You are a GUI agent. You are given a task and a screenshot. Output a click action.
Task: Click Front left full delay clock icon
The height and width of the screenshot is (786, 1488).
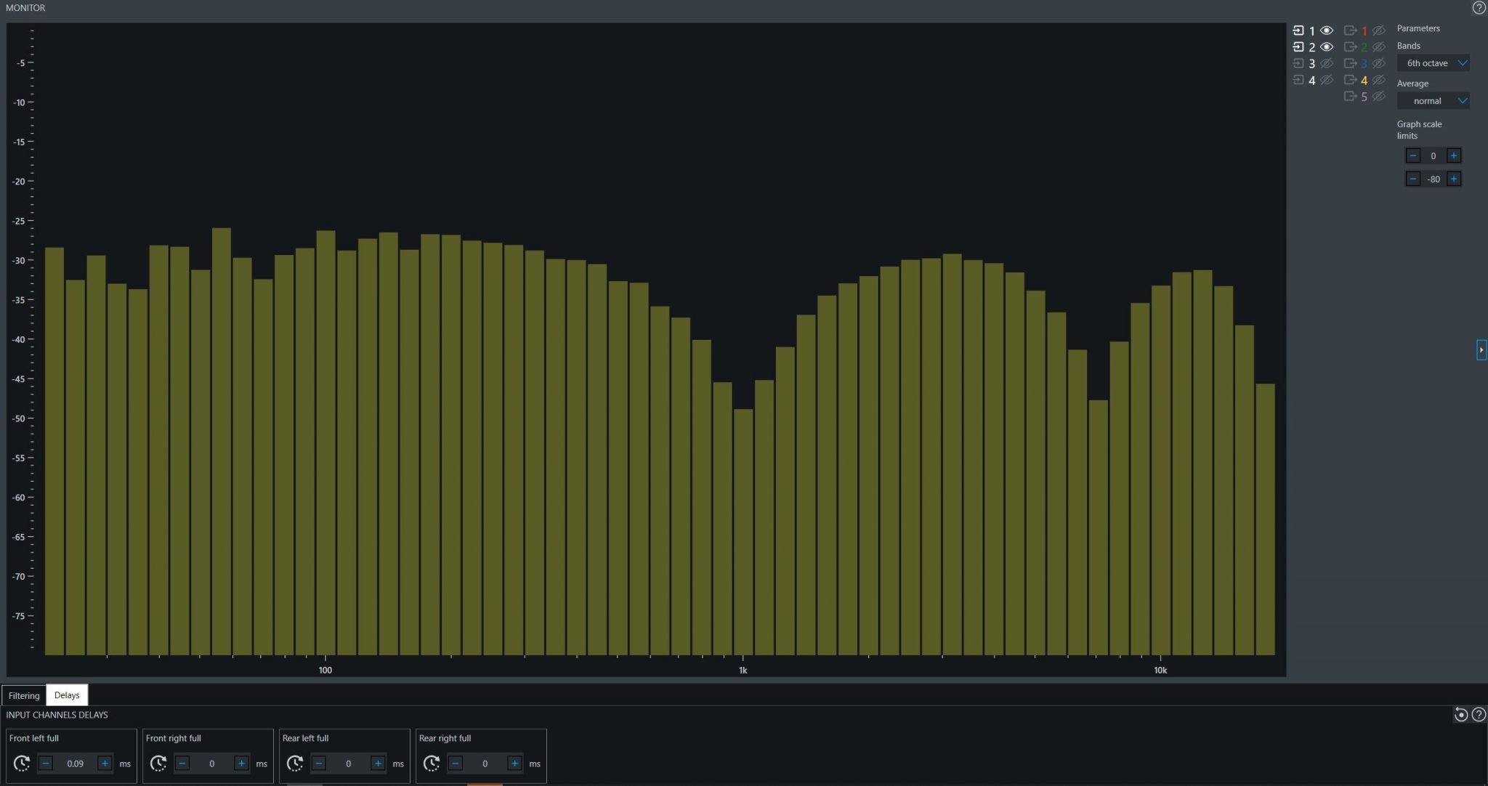coord(22,763)
